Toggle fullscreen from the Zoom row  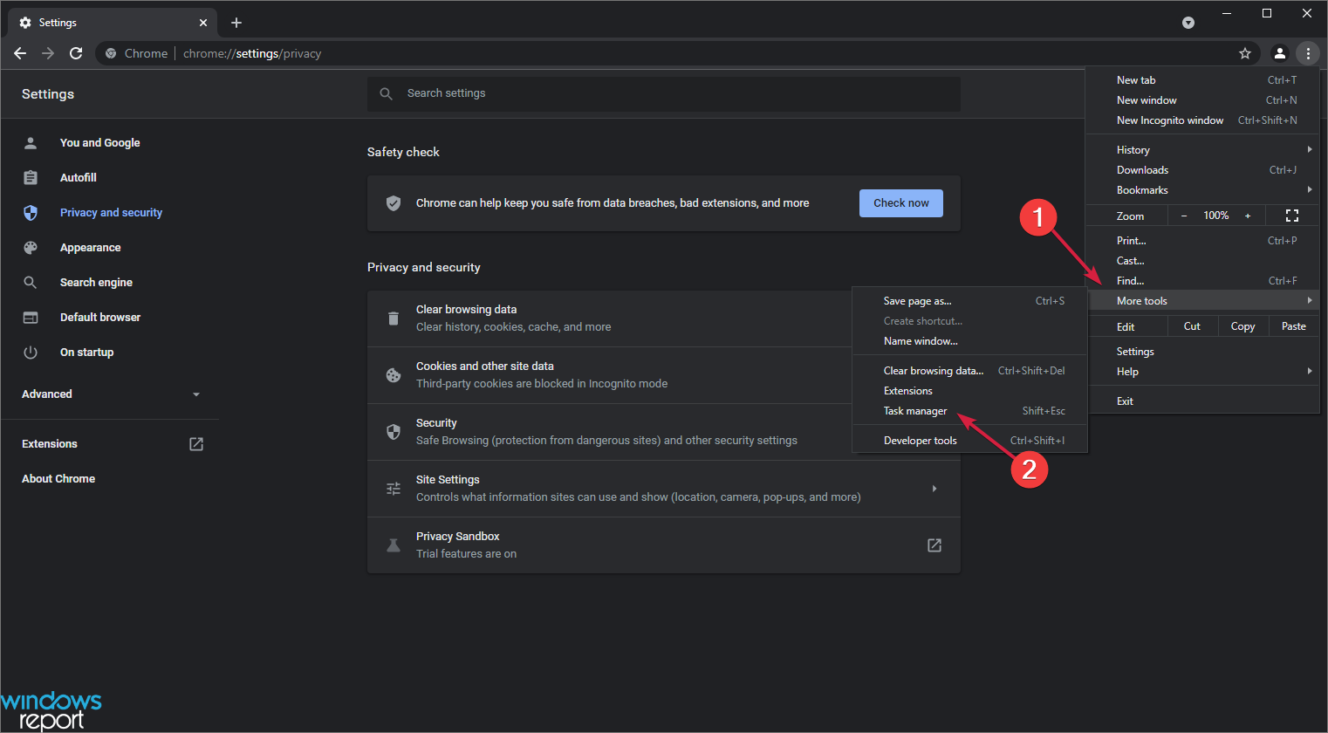[1292, 216]
